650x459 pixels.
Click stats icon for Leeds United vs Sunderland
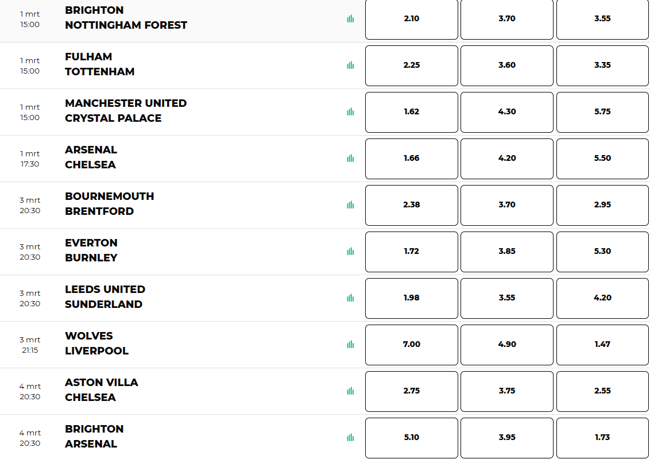[x=350, y=298]
